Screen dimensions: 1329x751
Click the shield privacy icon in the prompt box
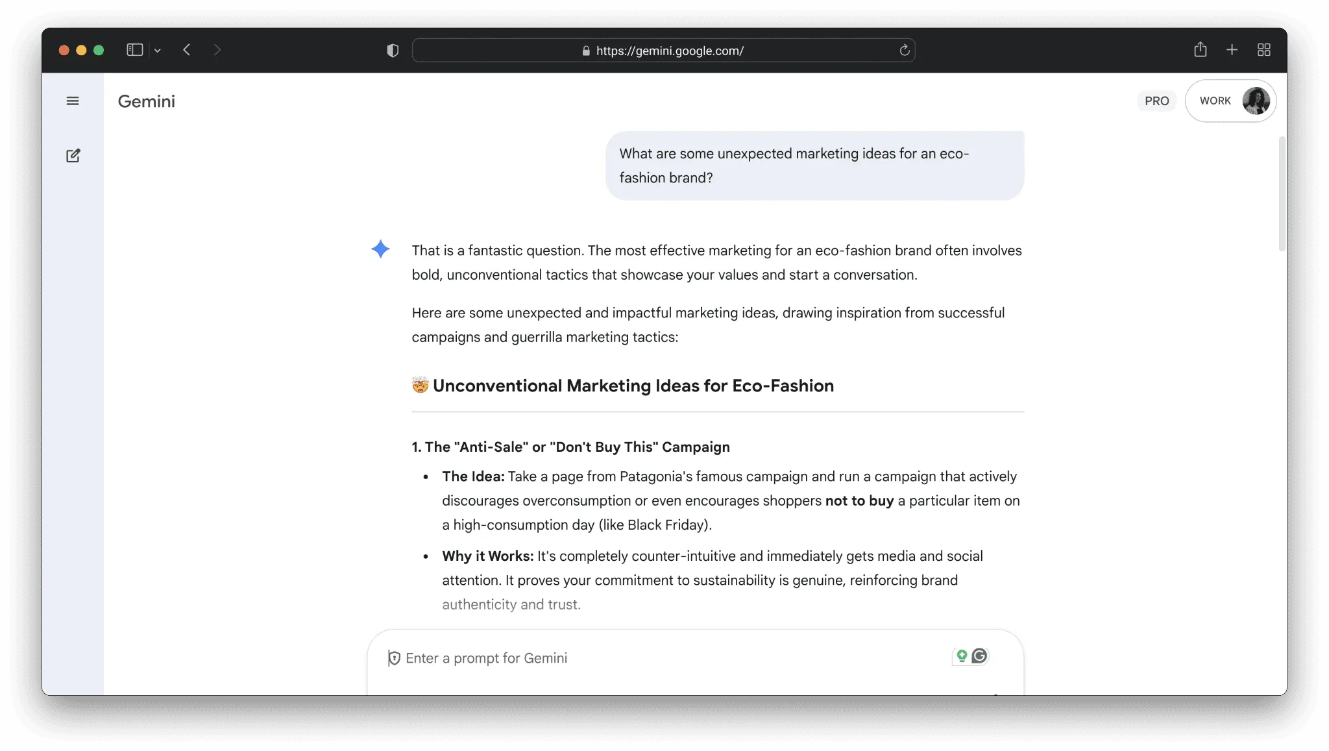(394, 658)
